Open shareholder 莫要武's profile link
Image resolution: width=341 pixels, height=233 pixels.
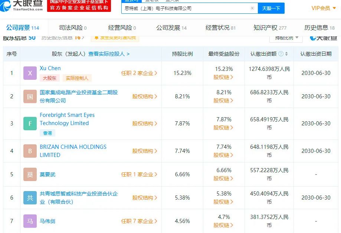click(x=47, y=174)
